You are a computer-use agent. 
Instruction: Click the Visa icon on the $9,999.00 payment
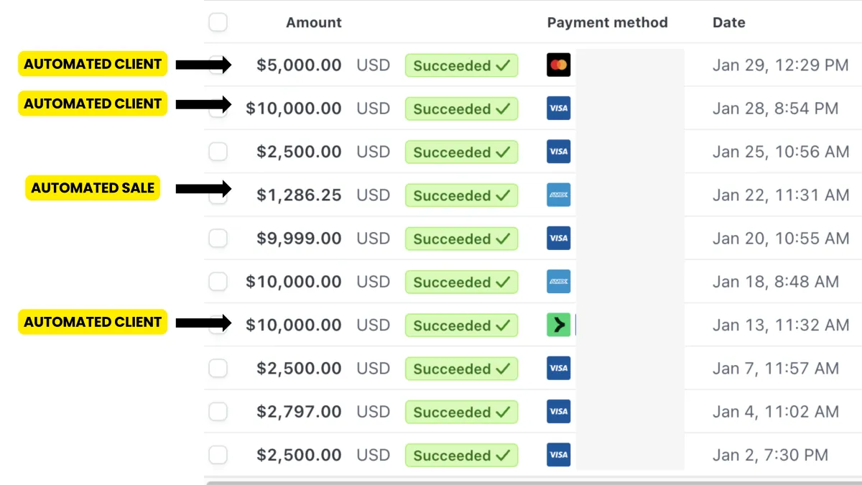tap(558, 238)
